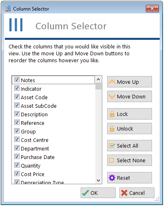Click the Select All checkmark icon
The height and width of the screenshot is (207, 165).
pos(112,146)
